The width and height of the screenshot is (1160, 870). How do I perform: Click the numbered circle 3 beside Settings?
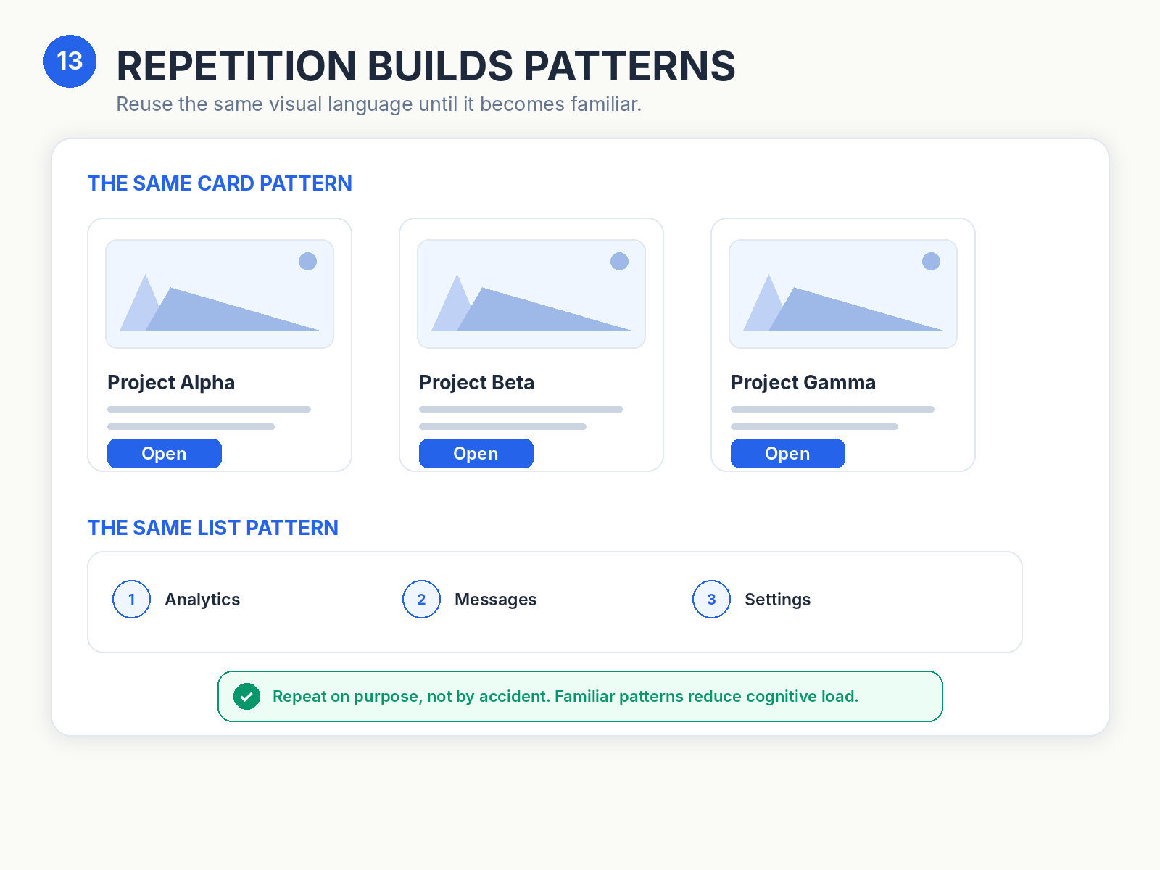[x=711, y=600]
